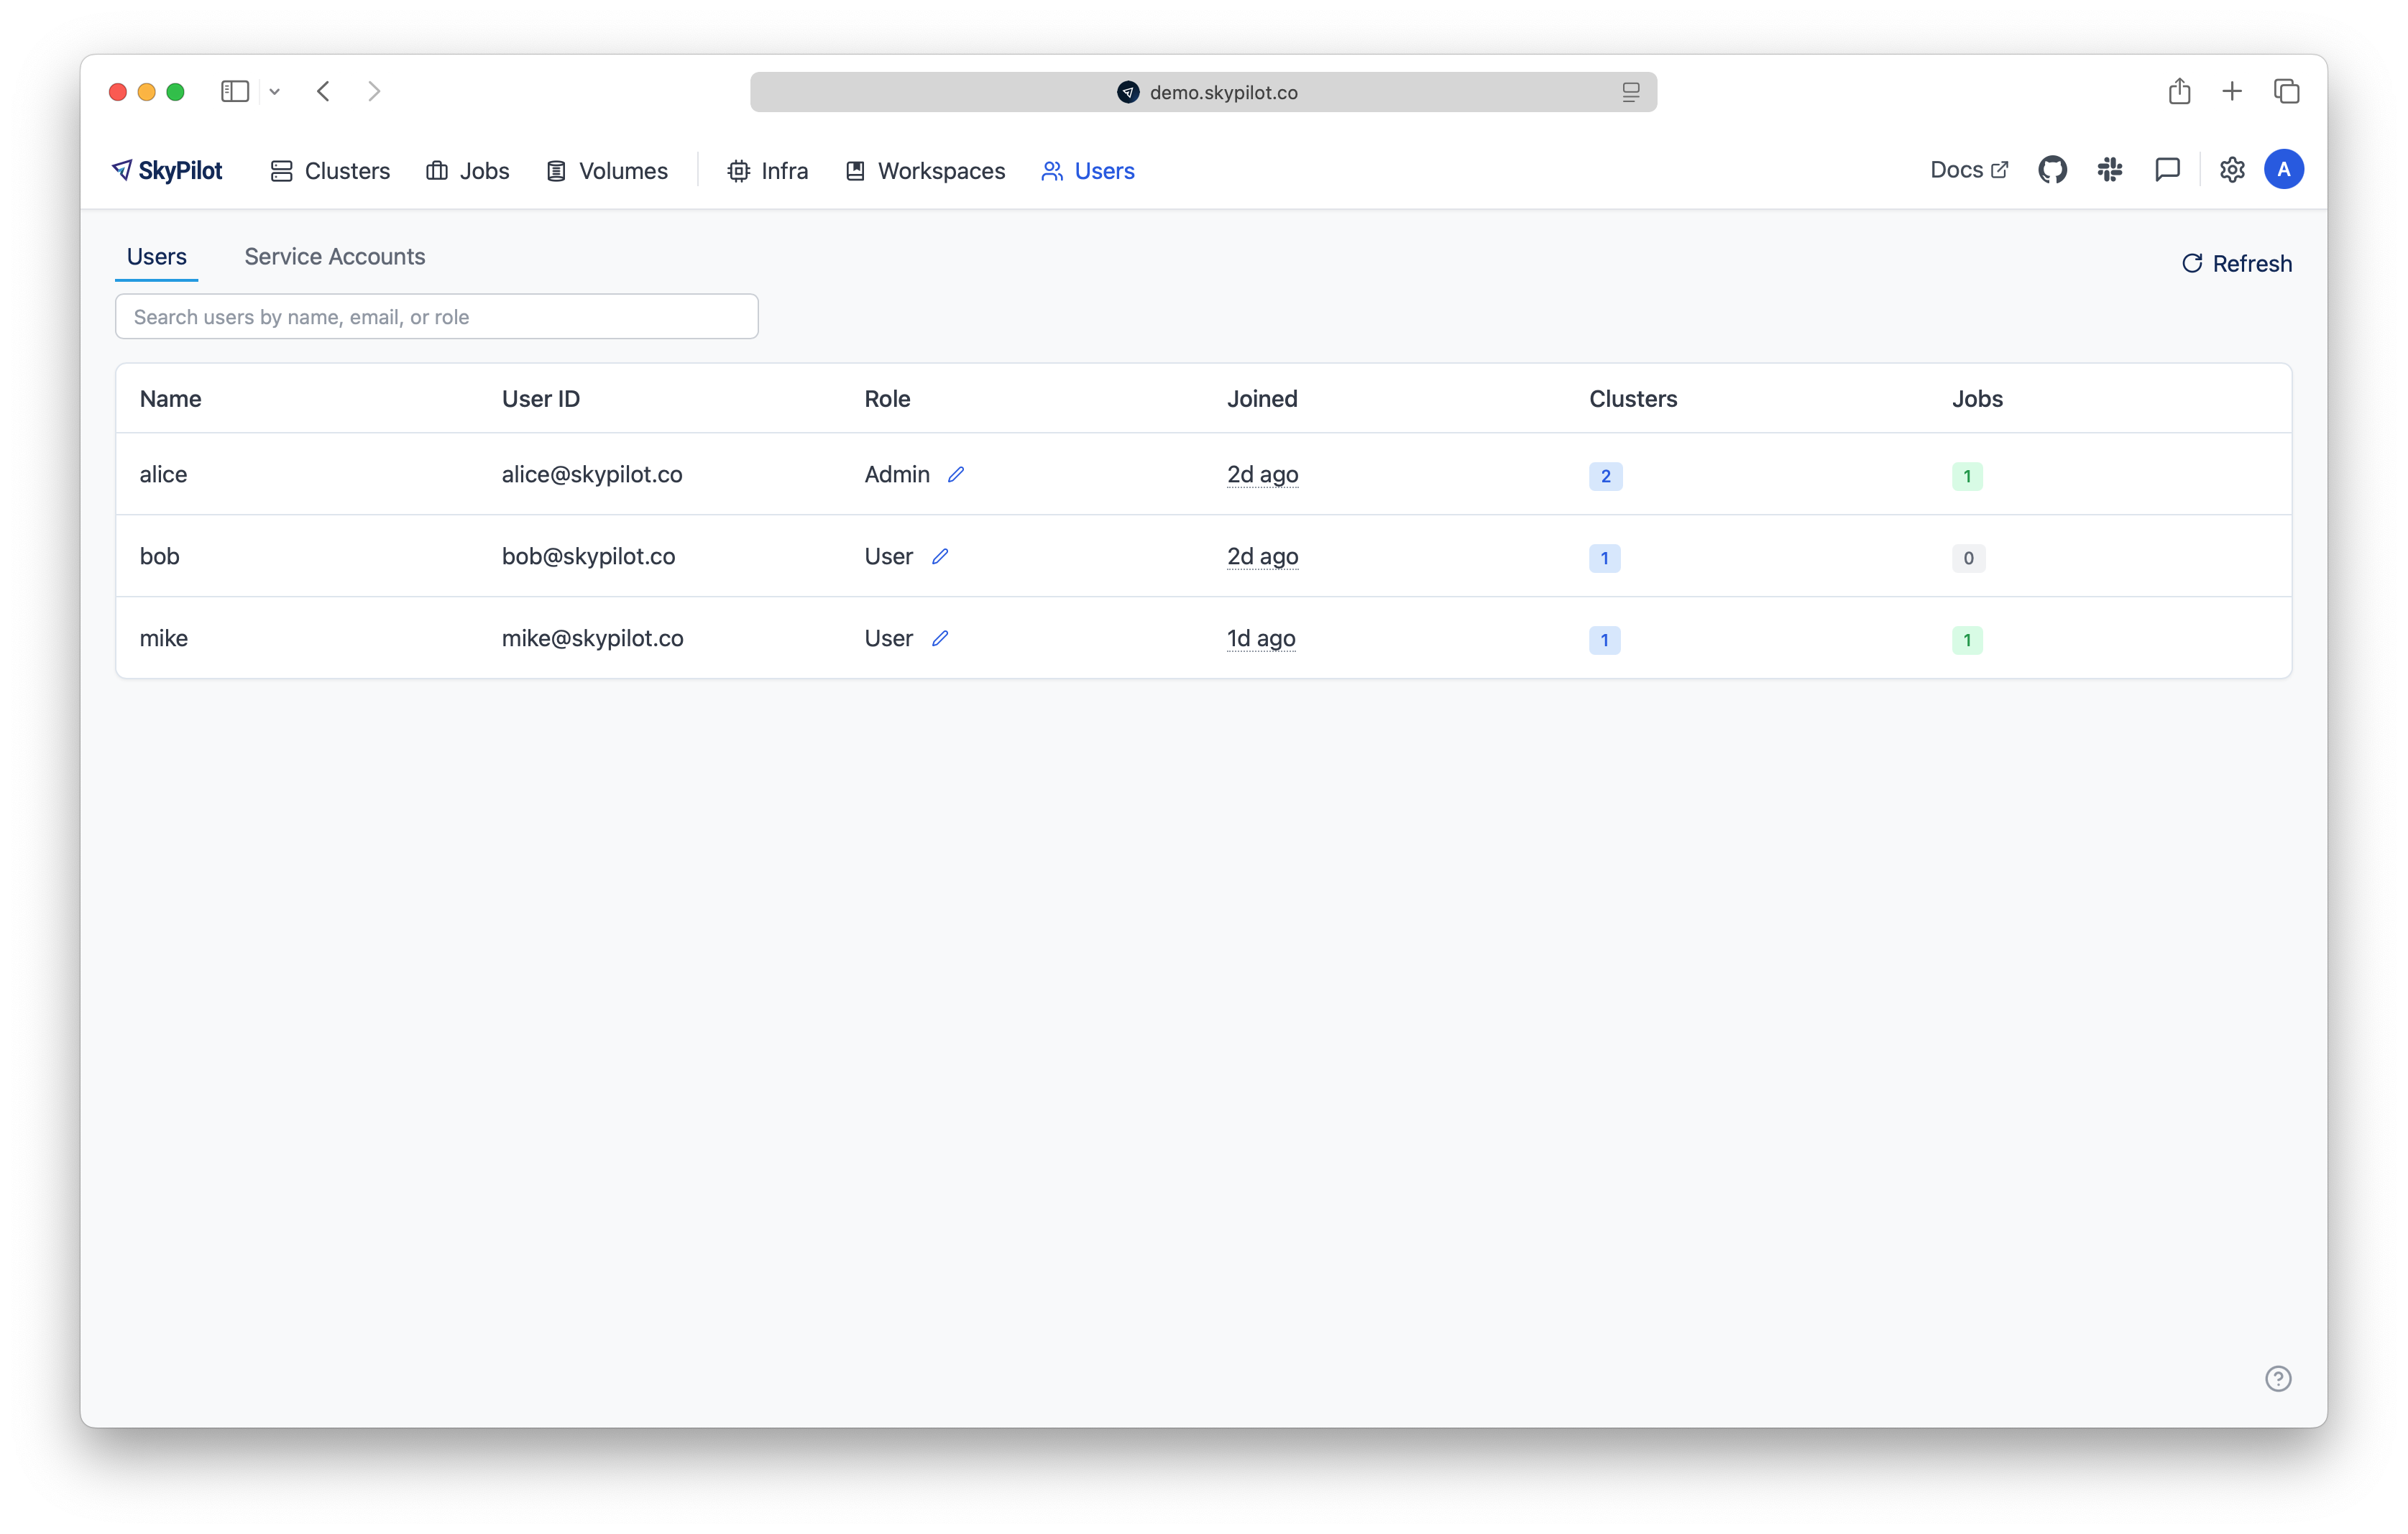The width and height of the screenshot is (2408, 1534).
Task: Click the help question mark icon
Action: click(2278, 1378)
